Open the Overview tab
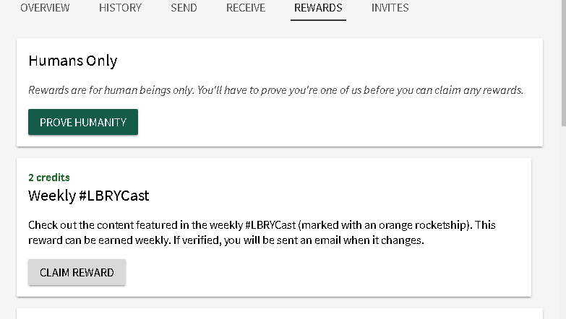 45,8
